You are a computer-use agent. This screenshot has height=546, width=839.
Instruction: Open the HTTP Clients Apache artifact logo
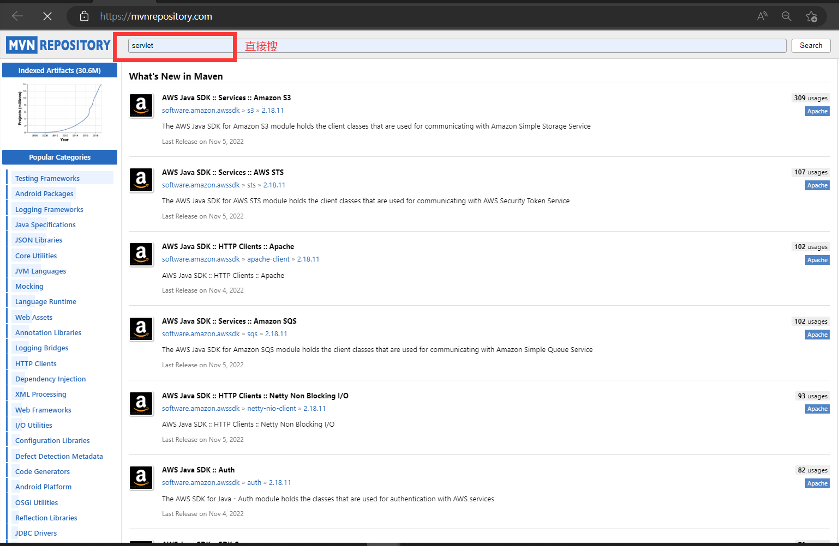tap(141, 254)
